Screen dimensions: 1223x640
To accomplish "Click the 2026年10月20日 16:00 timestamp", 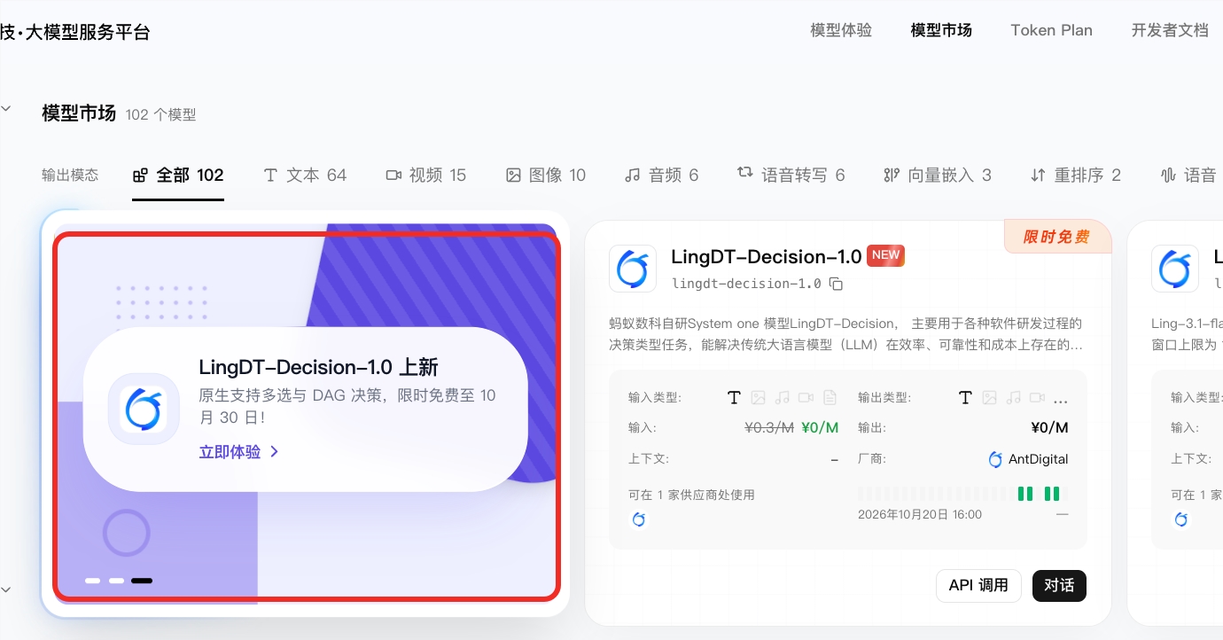I will pos(920,514).
